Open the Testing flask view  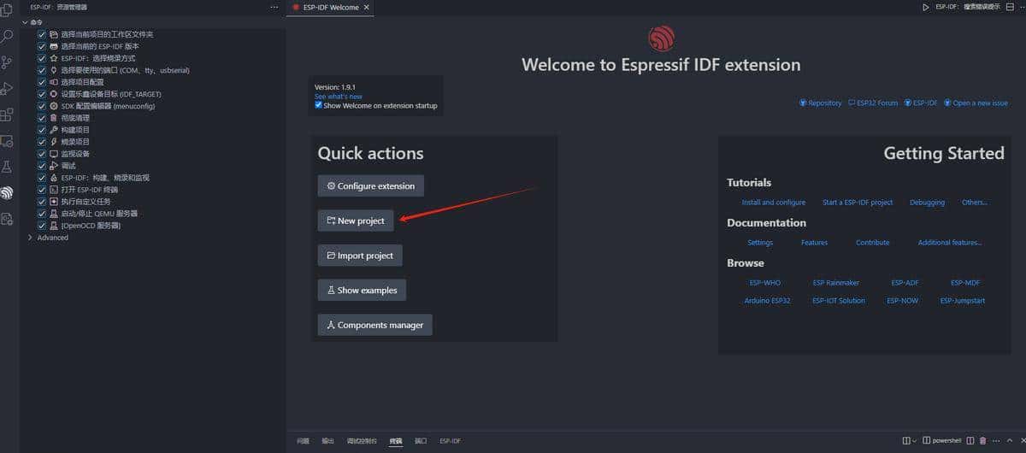point(8,167)
